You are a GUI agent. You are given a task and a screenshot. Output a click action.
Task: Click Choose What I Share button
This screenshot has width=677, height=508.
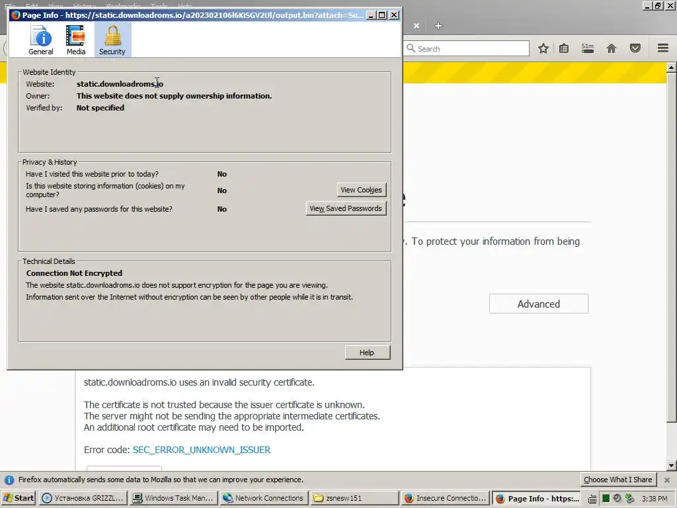(618, 480)
